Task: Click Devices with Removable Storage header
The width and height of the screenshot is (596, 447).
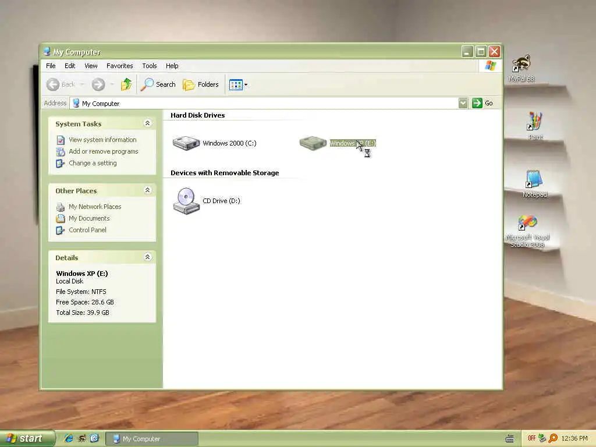Action: (x=225, y=173)
